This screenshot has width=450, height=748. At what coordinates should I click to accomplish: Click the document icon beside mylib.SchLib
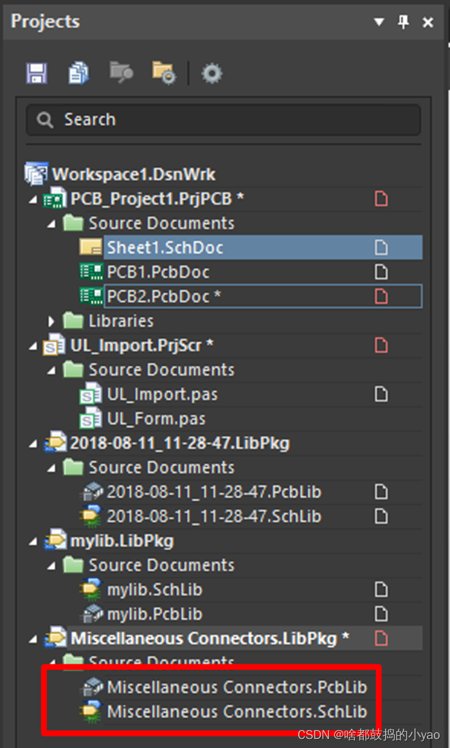[x=381, y=590]
